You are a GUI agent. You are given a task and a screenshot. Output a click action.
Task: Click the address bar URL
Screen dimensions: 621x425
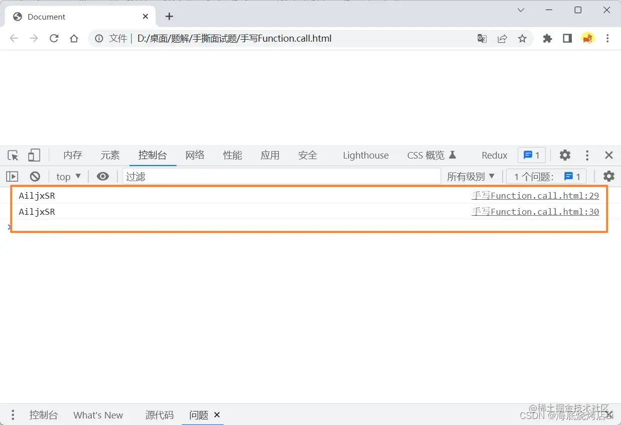coord(234,39)
